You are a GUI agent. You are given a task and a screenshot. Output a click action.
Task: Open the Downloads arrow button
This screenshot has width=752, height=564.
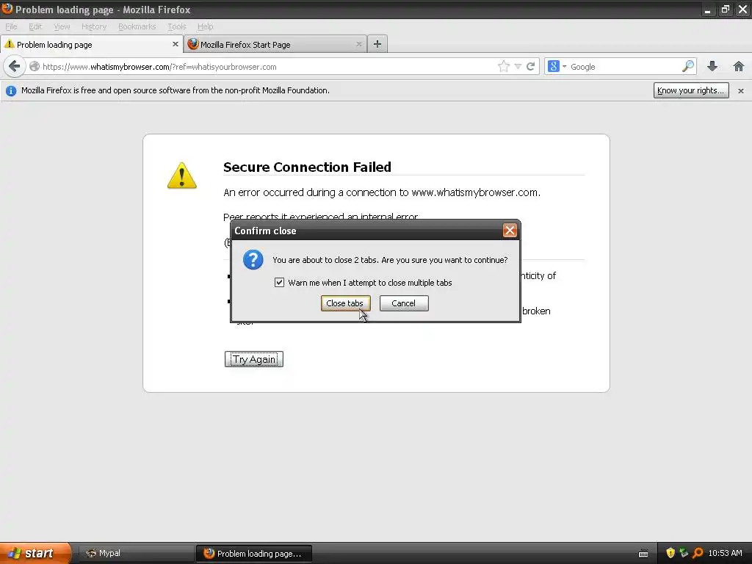point(712,66)
